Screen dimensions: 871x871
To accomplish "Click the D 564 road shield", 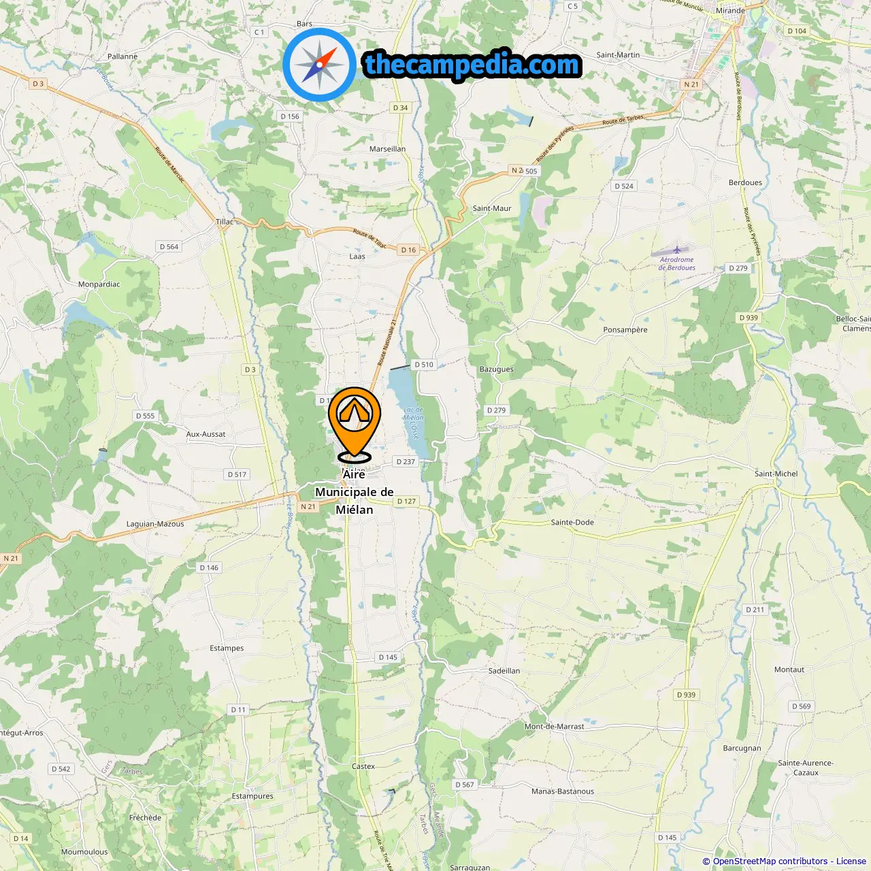I will [x=169, y=247].
